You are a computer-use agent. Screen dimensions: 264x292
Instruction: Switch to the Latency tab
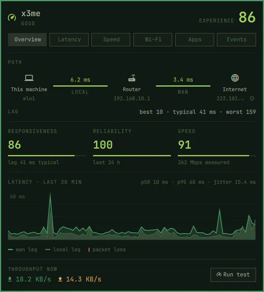tap(69, 39)
